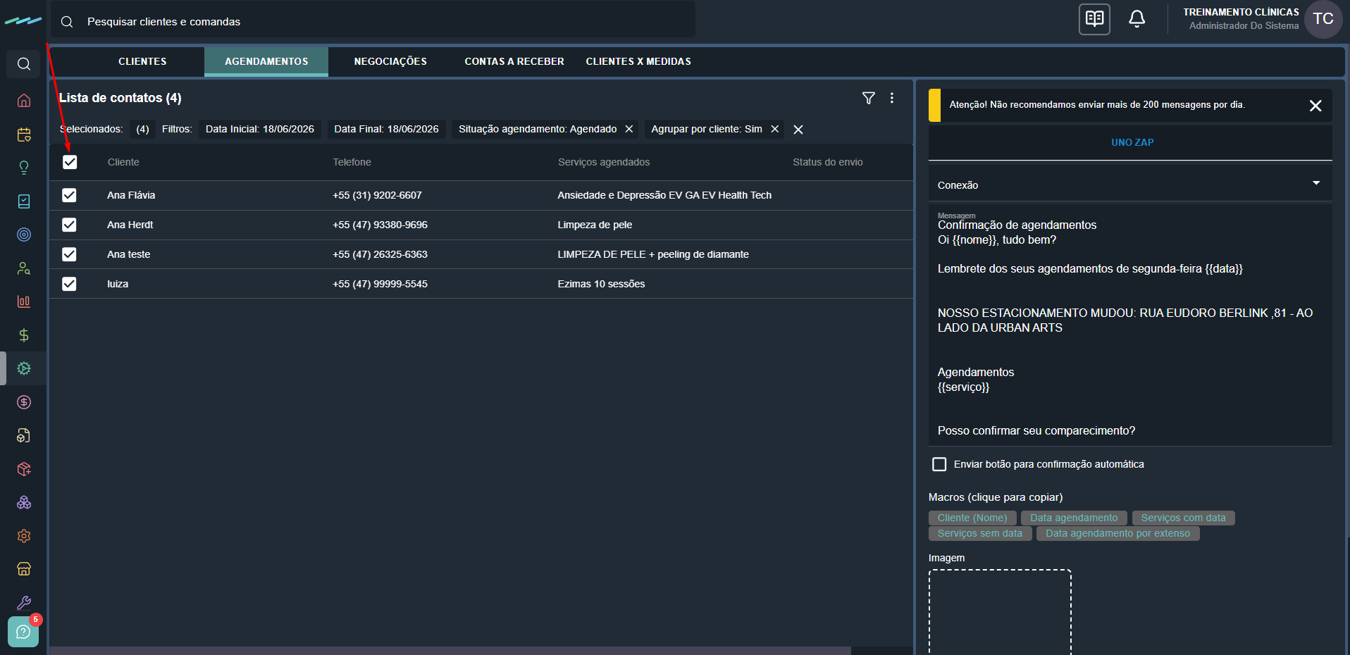Click the Telefone column header

(352, 162)
